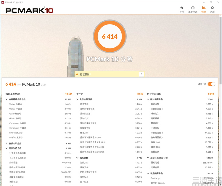Select the 生产力 category heading
This screenshot has height=186, width=222.
(80, 94)
